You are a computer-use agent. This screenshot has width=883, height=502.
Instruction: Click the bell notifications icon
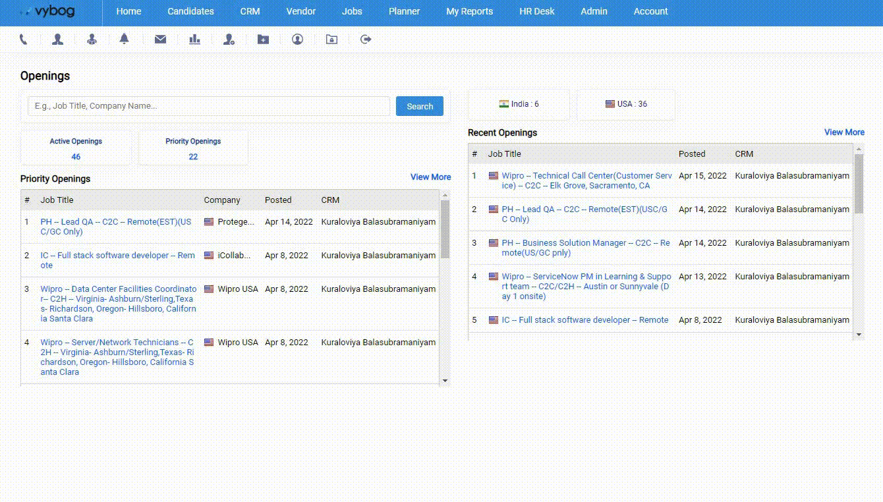coord(125,40)
